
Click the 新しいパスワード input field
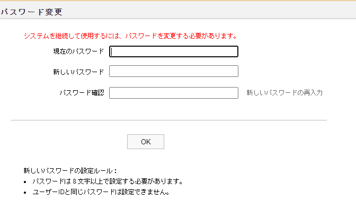[x=174, y=71]
